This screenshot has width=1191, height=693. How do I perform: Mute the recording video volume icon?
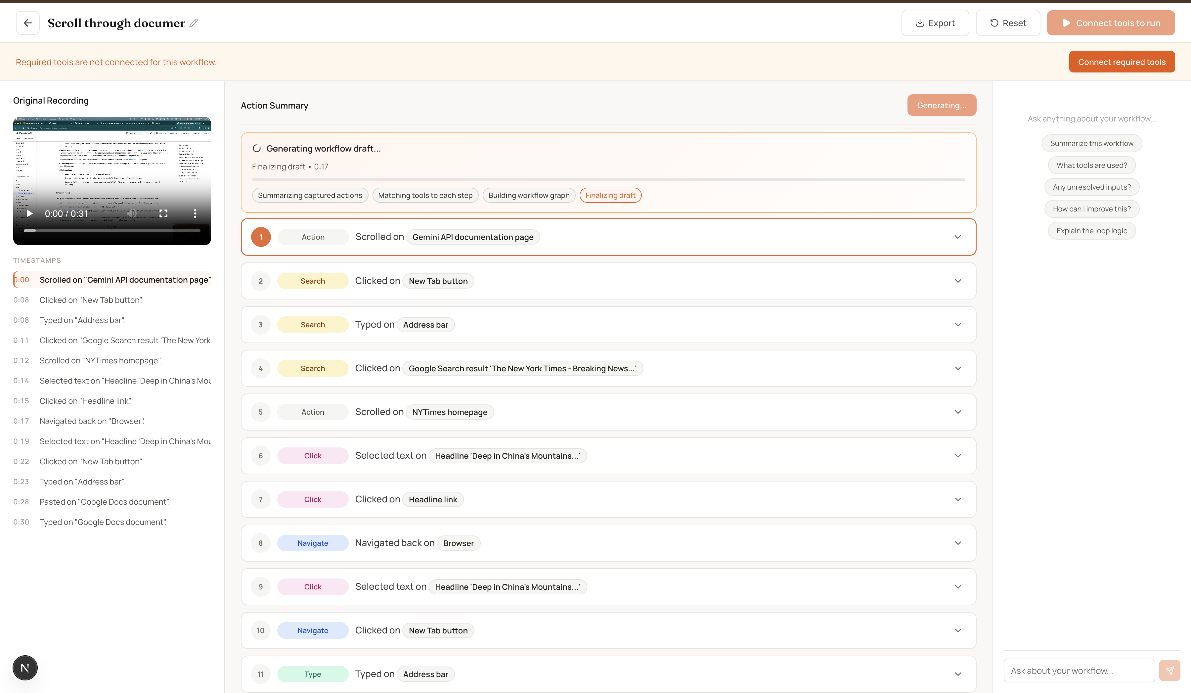132,214
